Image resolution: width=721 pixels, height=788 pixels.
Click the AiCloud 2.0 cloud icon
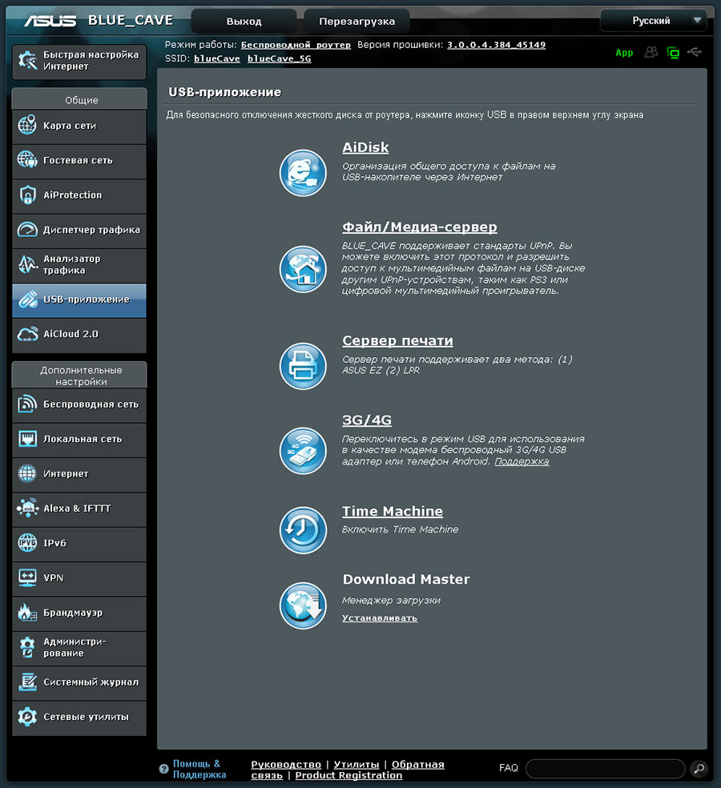(27, 334)
